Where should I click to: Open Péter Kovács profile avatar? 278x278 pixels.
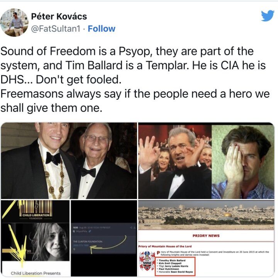[14, 22]
